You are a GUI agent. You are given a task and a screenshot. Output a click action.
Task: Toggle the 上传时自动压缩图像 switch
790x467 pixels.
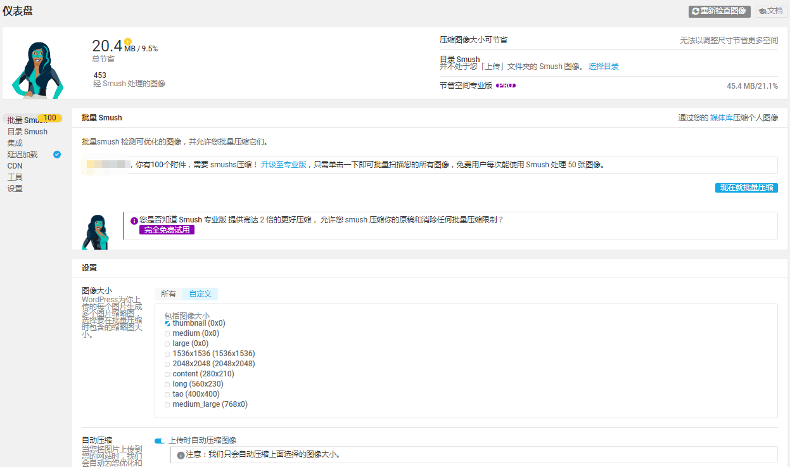coord(159,440)
